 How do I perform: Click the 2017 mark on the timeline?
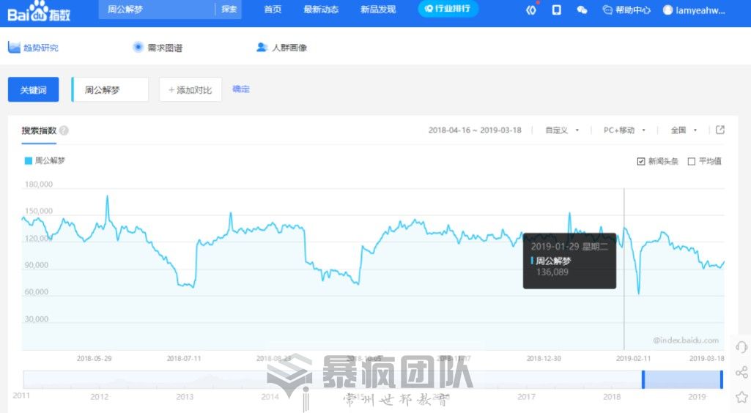[526, 396]
